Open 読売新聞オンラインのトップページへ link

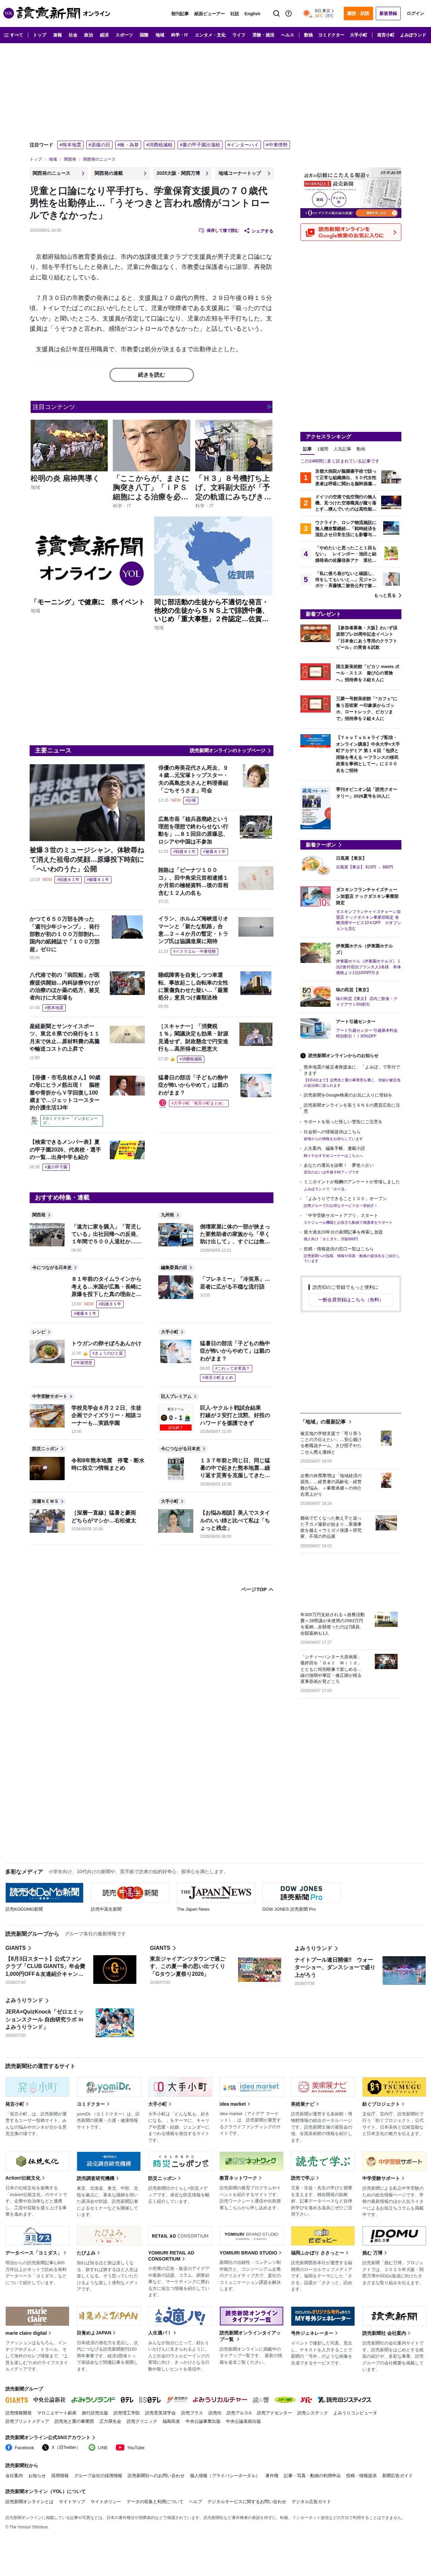pyautogui.click(x=230, y=750)
